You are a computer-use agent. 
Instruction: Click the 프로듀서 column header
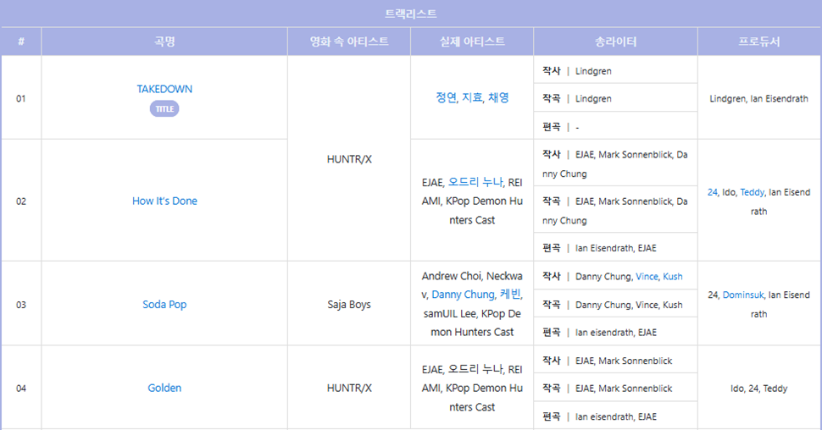(758, 41)
